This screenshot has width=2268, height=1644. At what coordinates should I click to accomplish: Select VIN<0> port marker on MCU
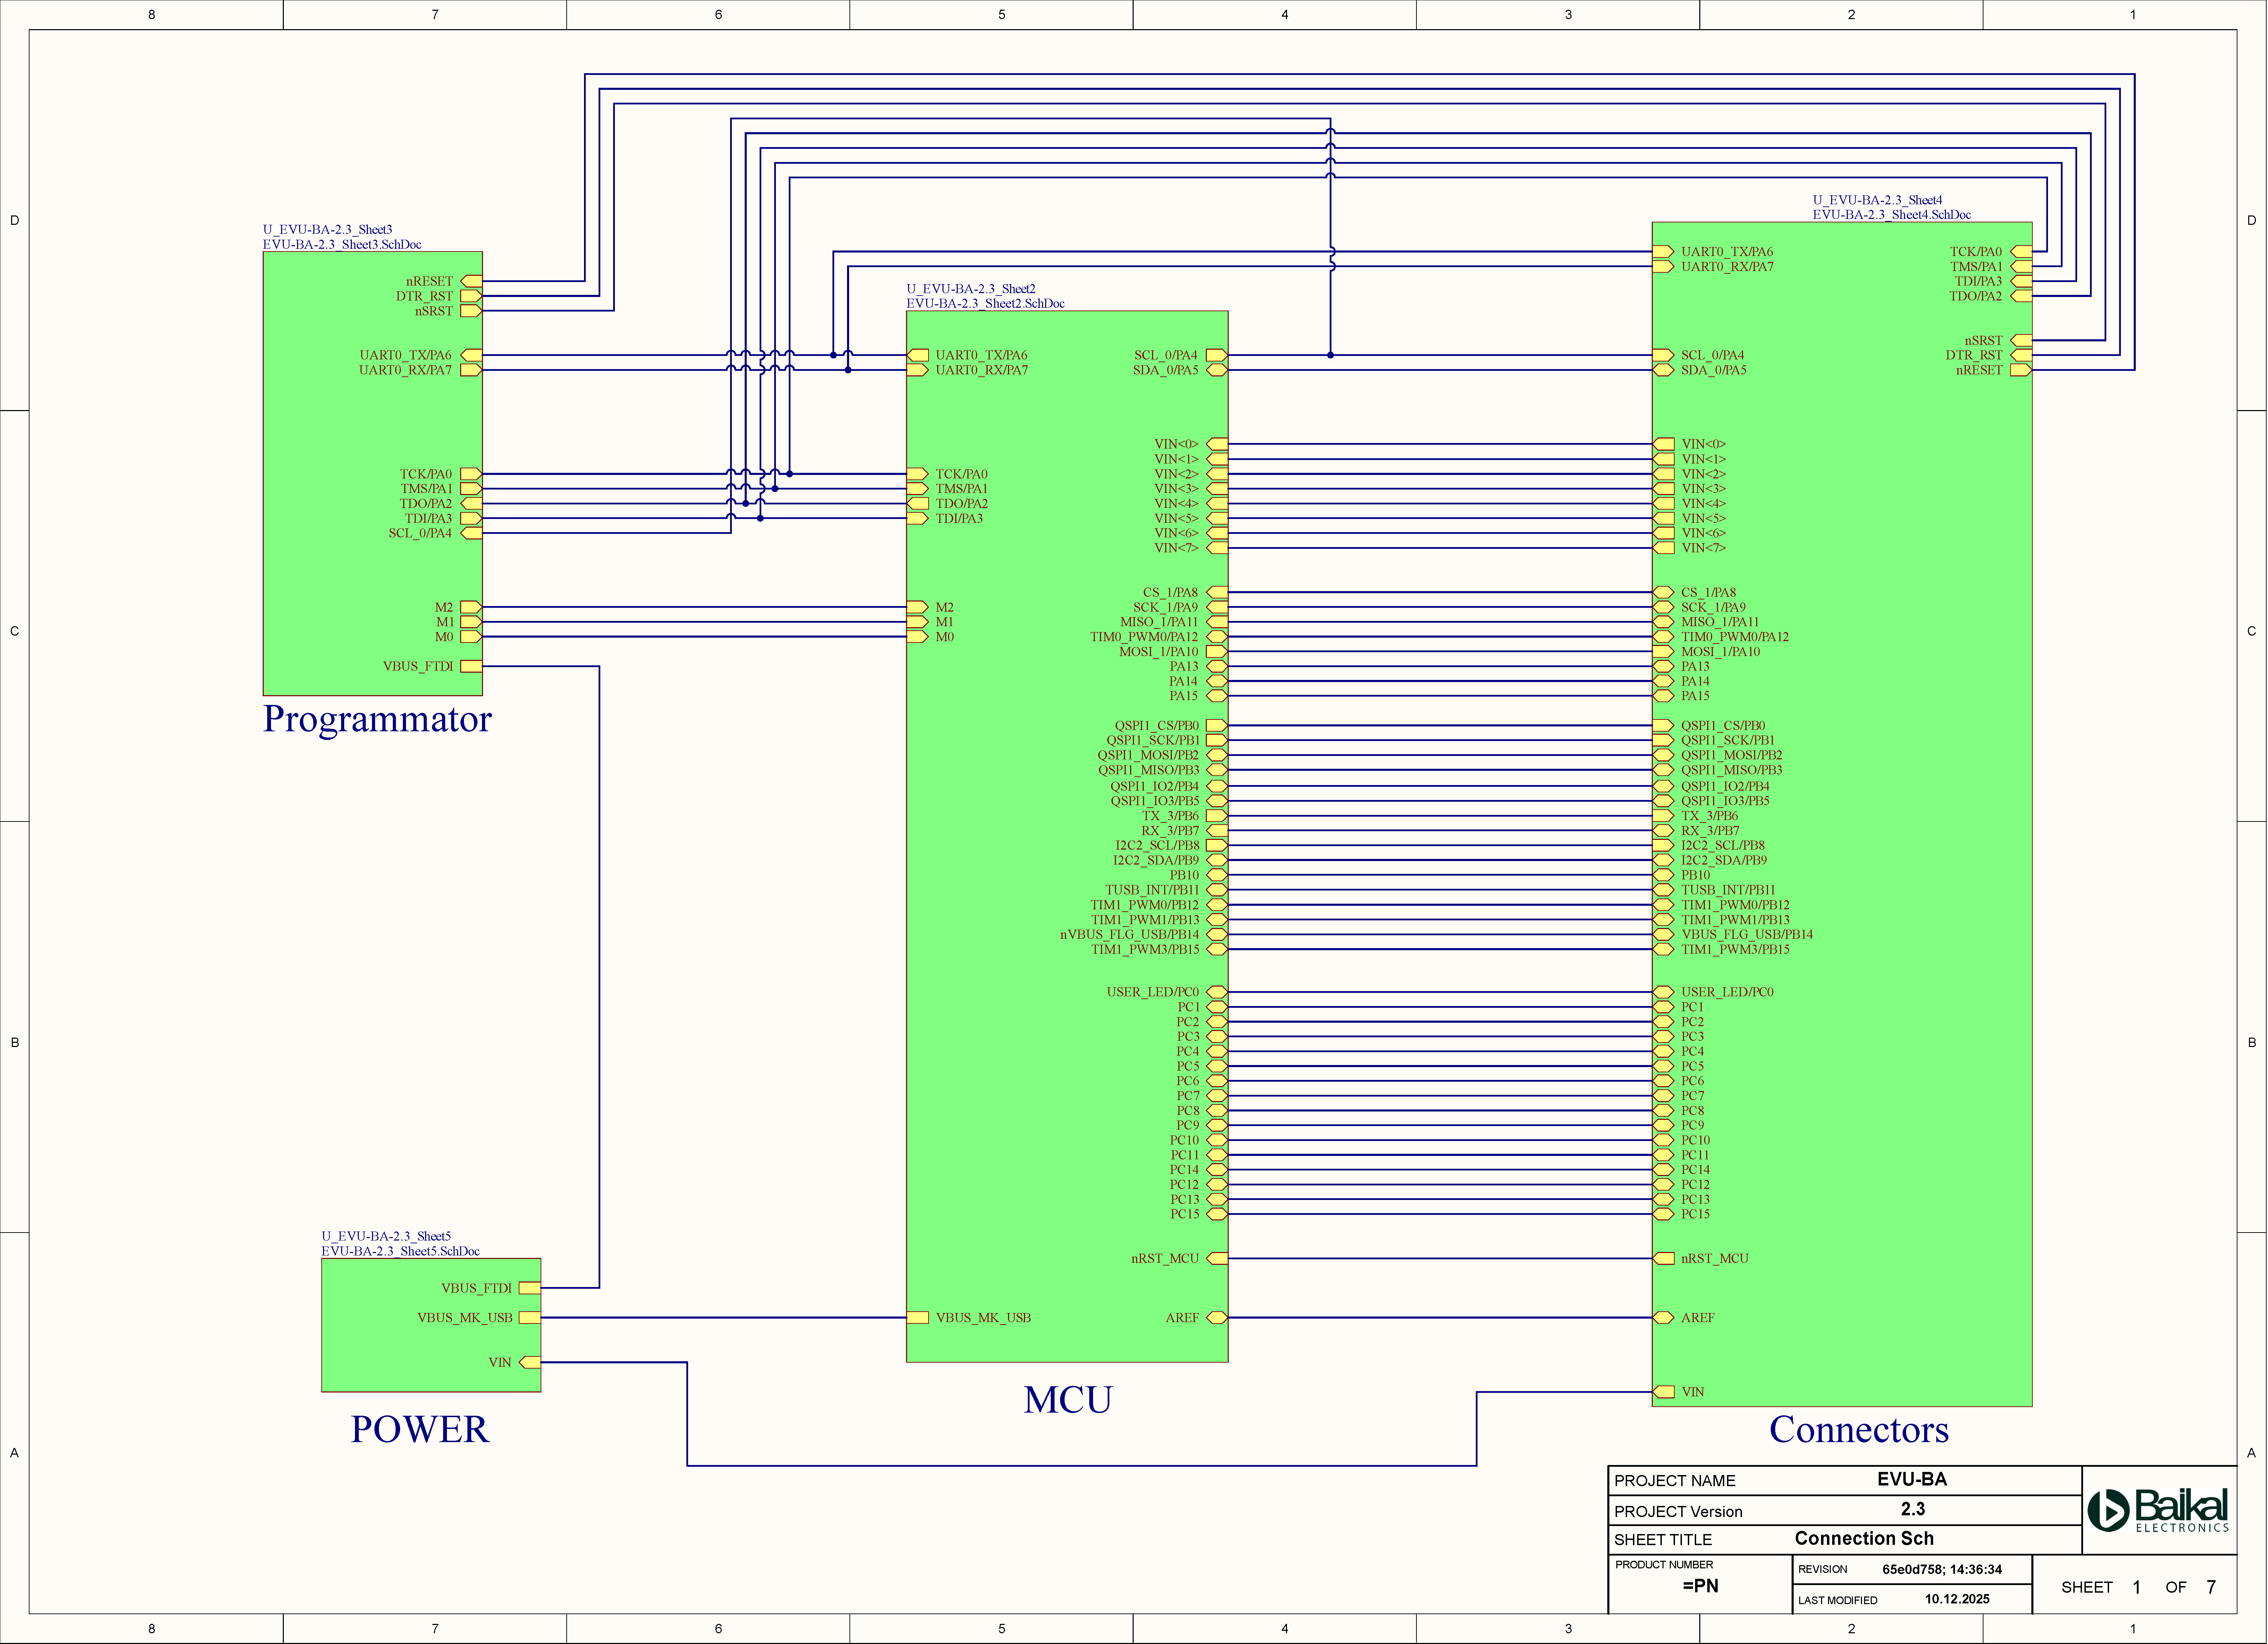click(1217, 444)
